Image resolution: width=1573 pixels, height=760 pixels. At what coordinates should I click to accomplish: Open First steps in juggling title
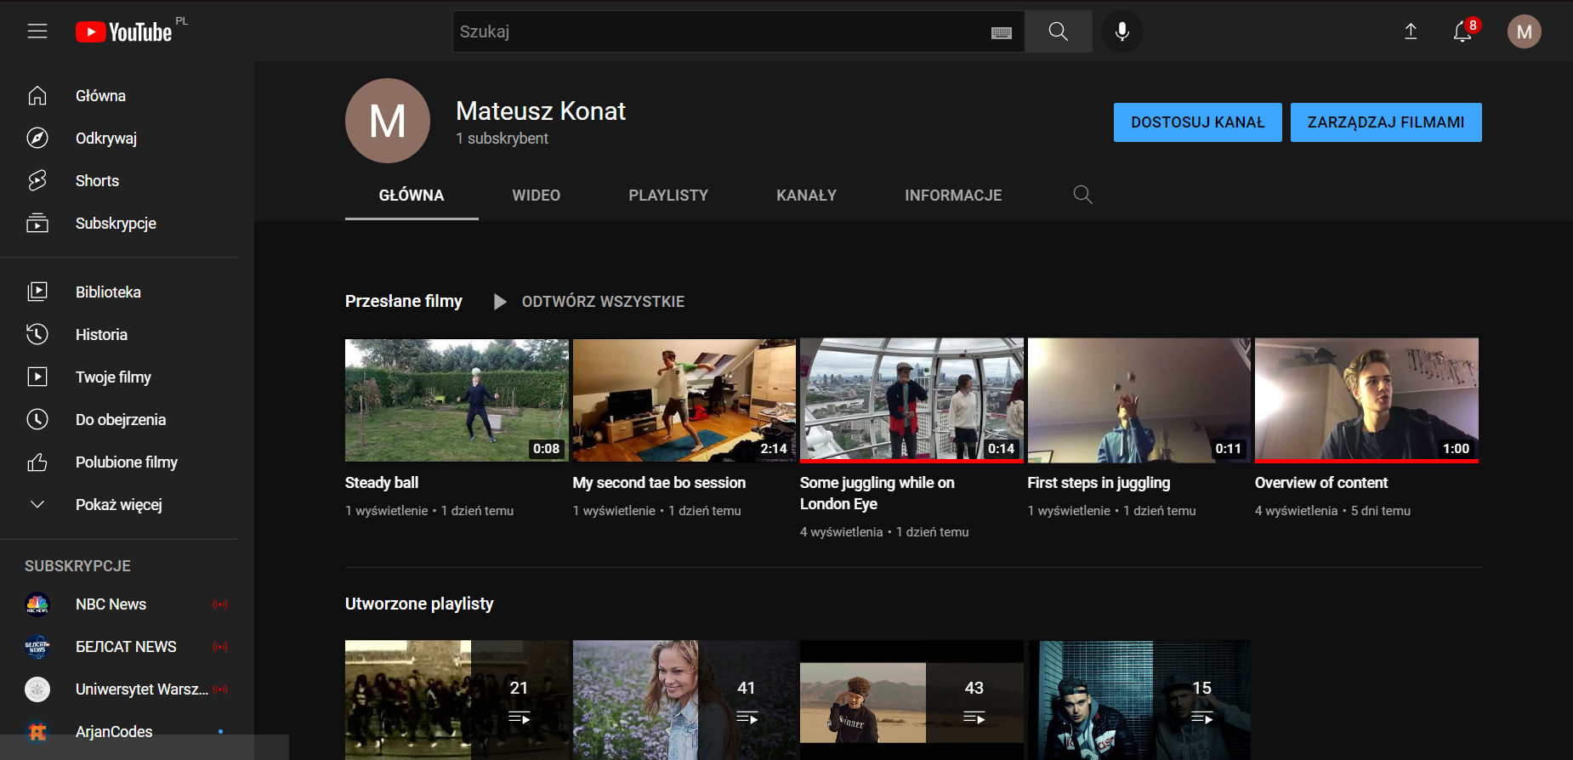[1099, 483]
